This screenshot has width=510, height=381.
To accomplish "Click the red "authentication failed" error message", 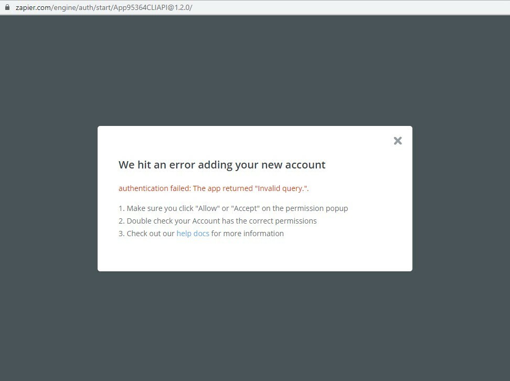I will (x=214, y=188).
